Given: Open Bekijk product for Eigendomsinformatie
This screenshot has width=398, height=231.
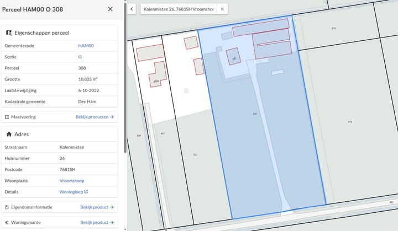Looking at the screenshot, I should (97, 207).
